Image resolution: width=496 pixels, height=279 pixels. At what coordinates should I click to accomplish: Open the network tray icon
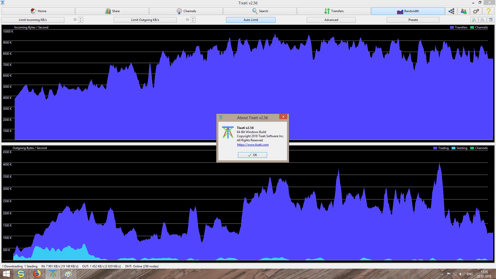pyautogui.click(x=455, y=274)
